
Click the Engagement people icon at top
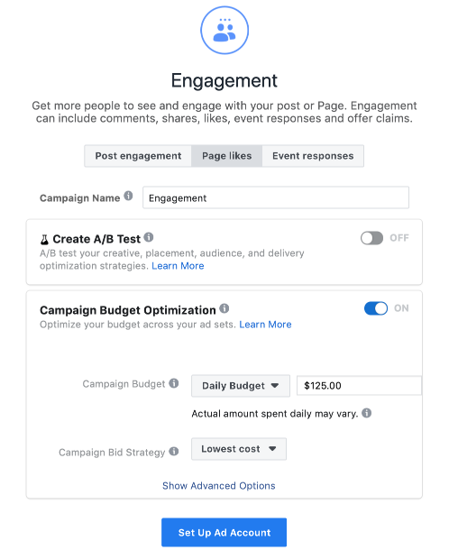(x=224, y=31)
